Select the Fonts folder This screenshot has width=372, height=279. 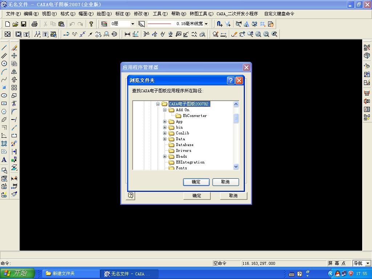pos(181,168)
